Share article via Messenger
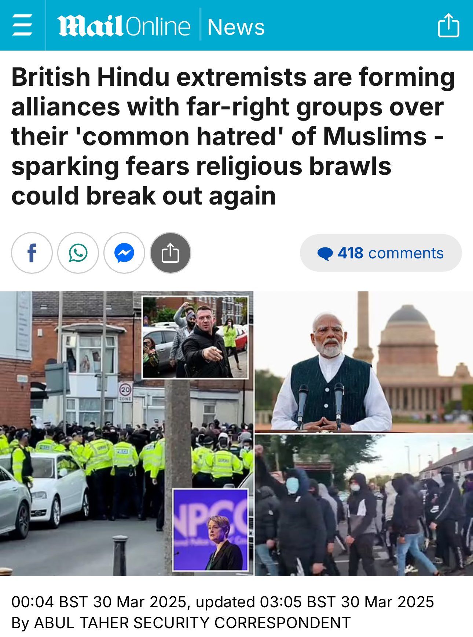 point(124,253)
